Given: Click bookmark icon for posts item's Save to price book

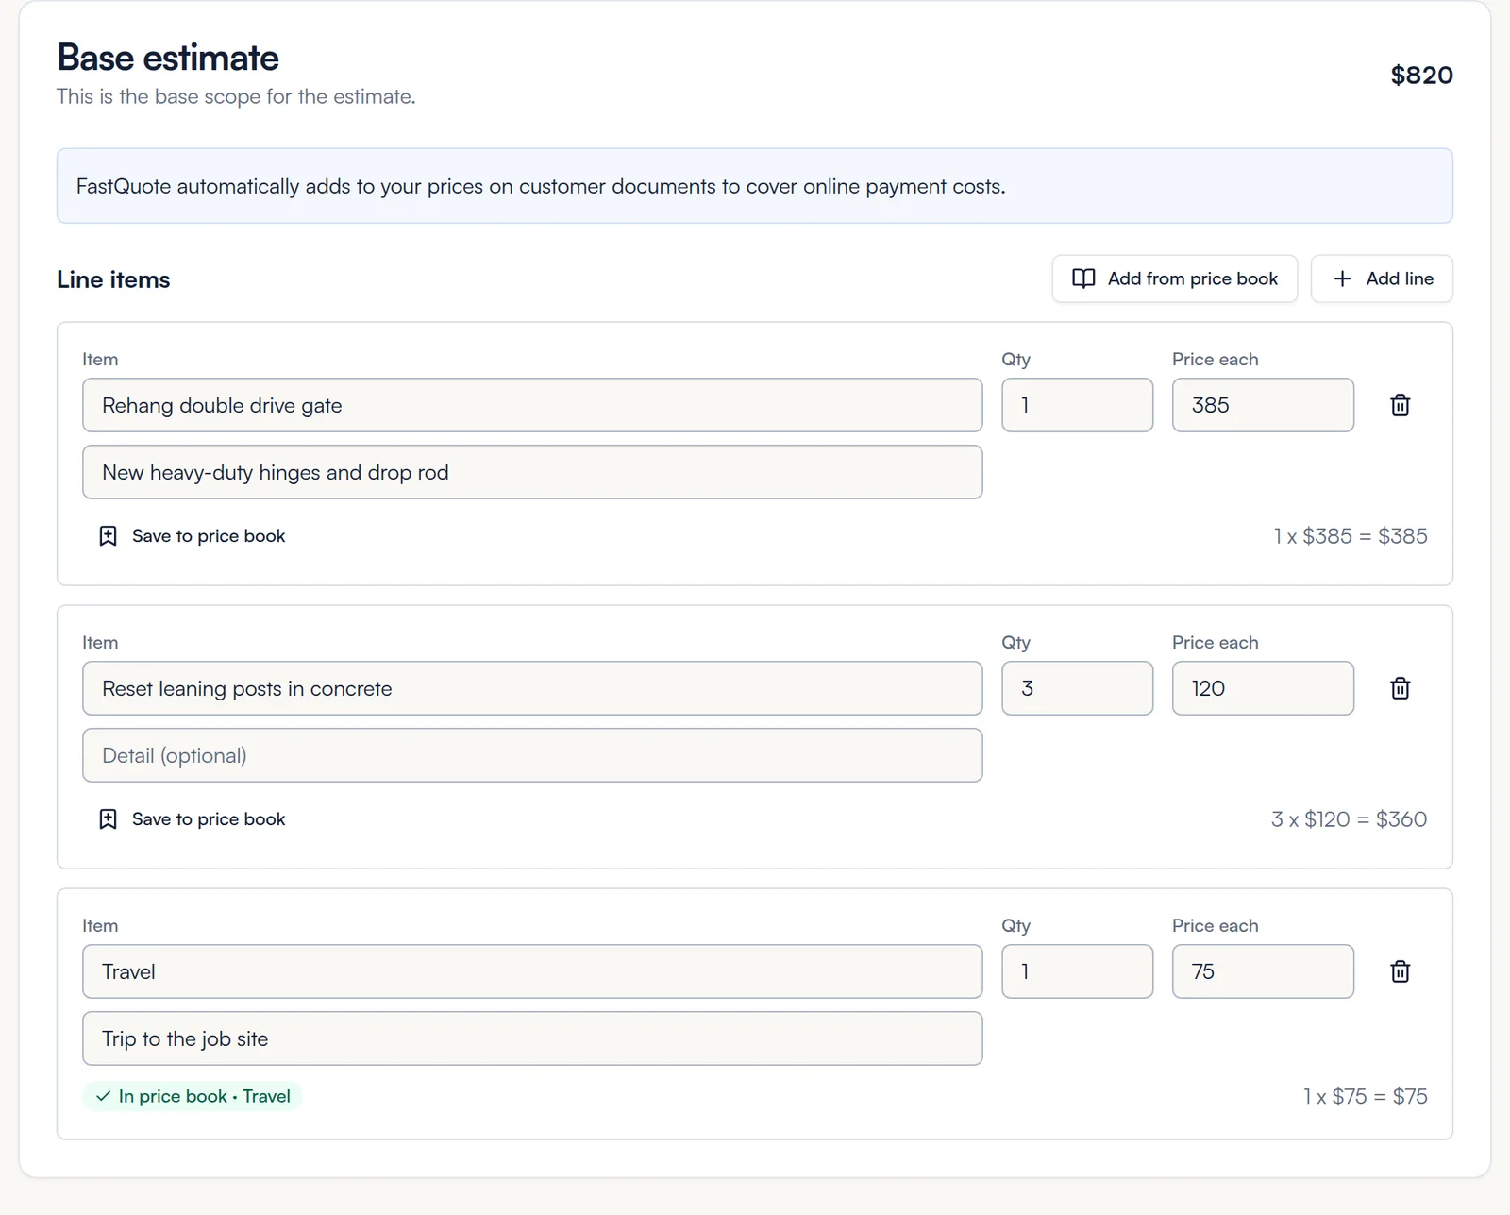Looking at the screenshot, I should [x=108, y=819].
